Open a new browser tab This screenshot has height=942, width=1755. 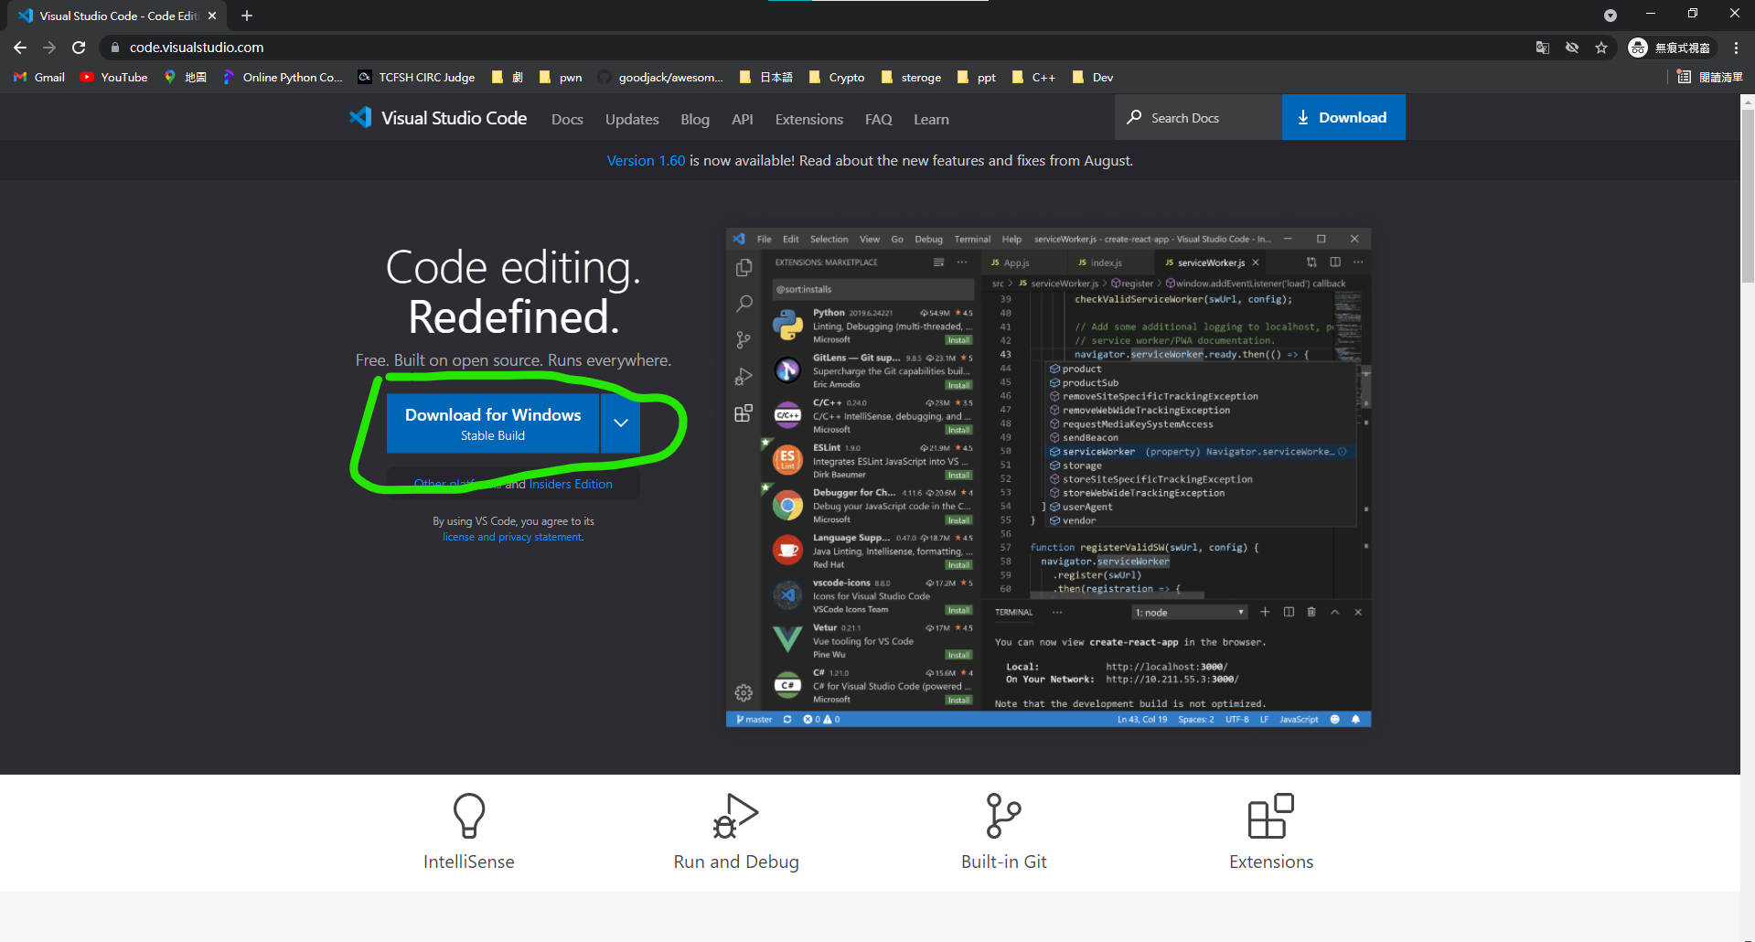247,16
